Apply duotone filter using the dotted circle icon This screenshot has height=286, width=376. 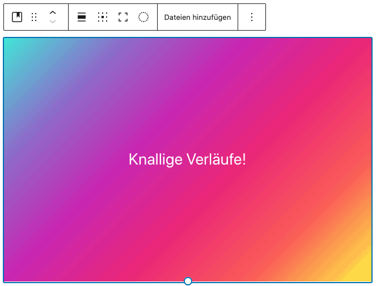[x=143, y=17]
